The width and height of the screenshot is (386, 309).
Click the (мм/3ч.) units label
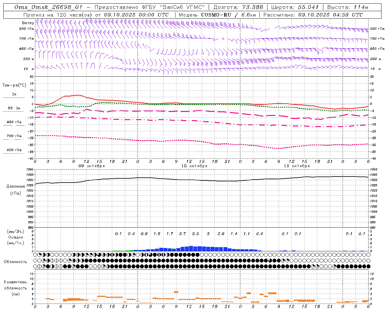16,232
